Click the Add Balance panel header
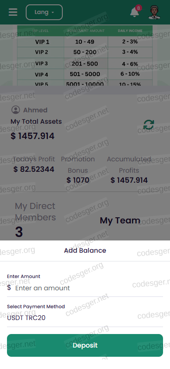170x369 pixels. 85,251
